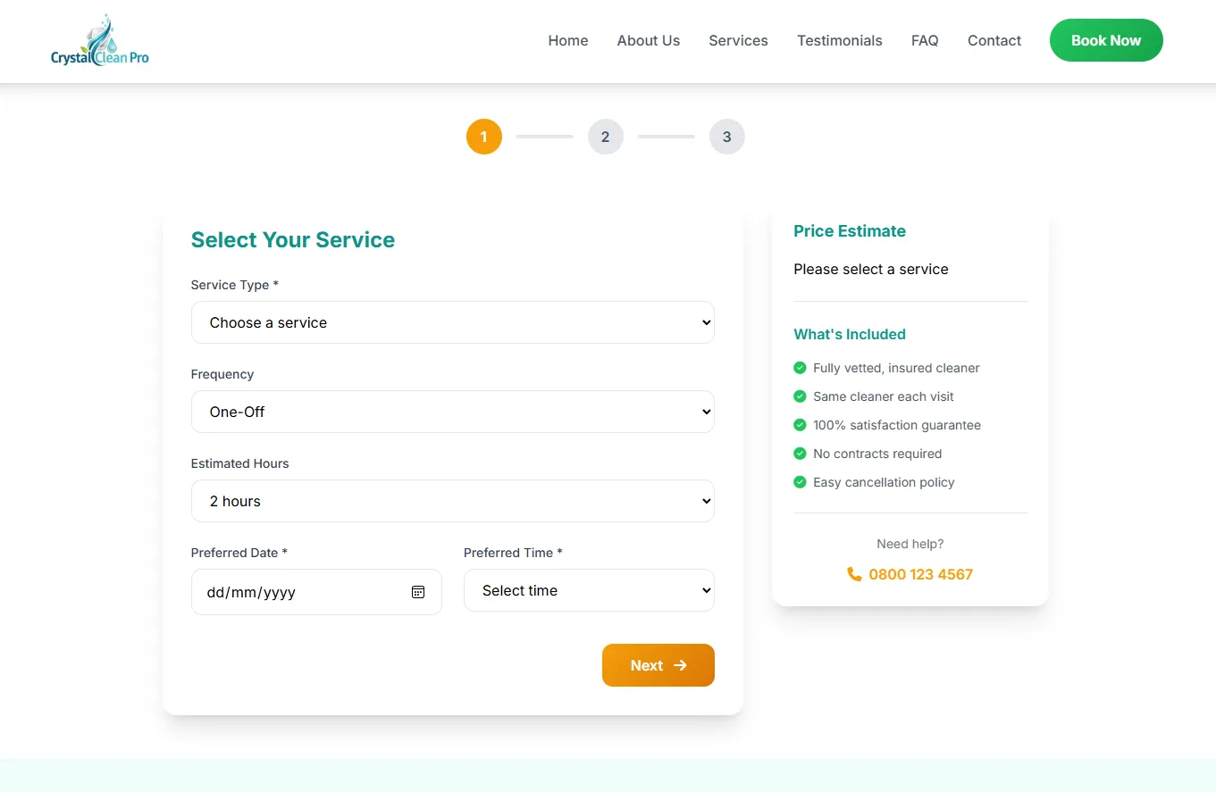Switch to the Services page
The image size is (1216, 792).
tap(738, 40)
